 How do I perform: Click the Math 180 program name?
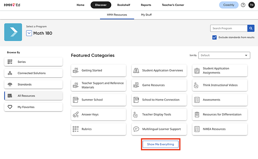pos(43,33)
